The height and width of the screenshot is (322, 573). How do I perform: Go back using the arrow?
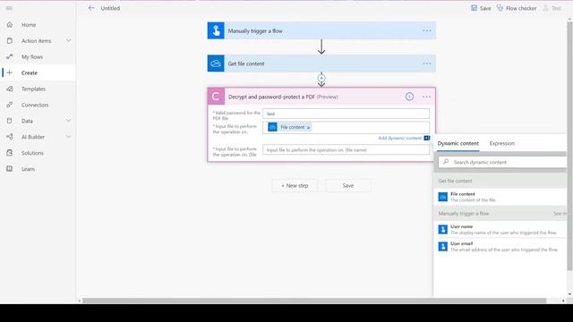(91, 8)
